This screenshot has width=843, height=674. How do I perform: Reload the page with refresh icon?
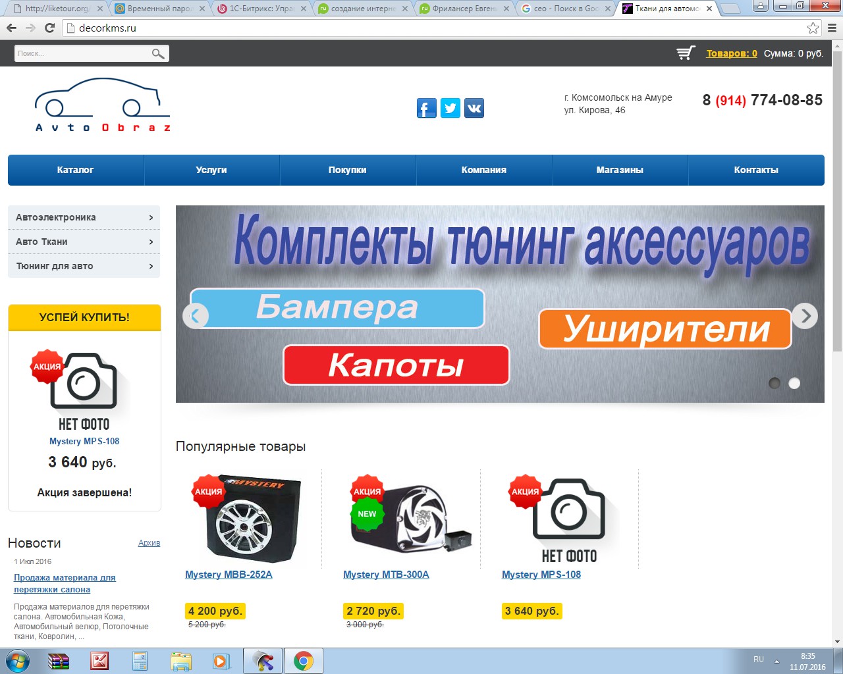point(49,28)
